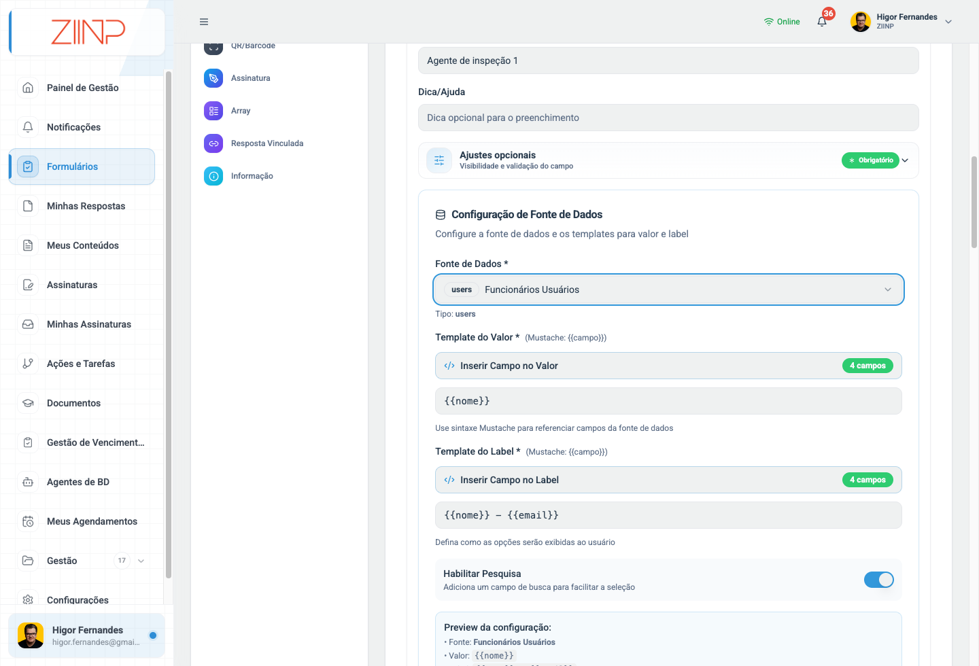Click the field name input 'Agente de inspeção 1'

click(x=668, y=60)
